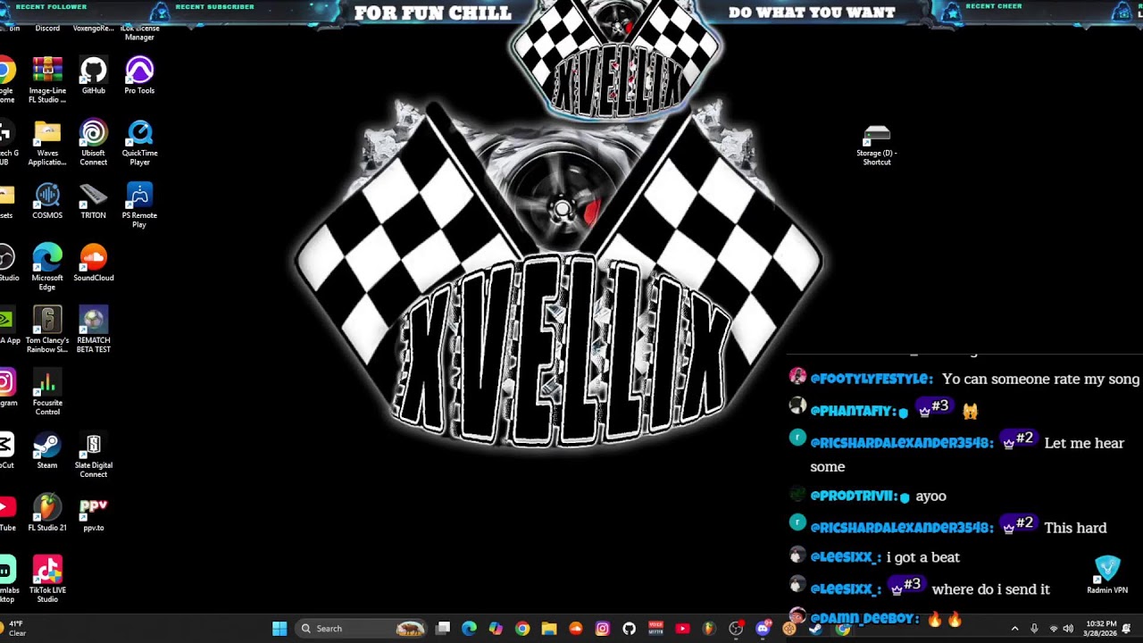Open the Pro Tools desktop icon
Viewport: 1143px width, 643px height.
point(139,76)
